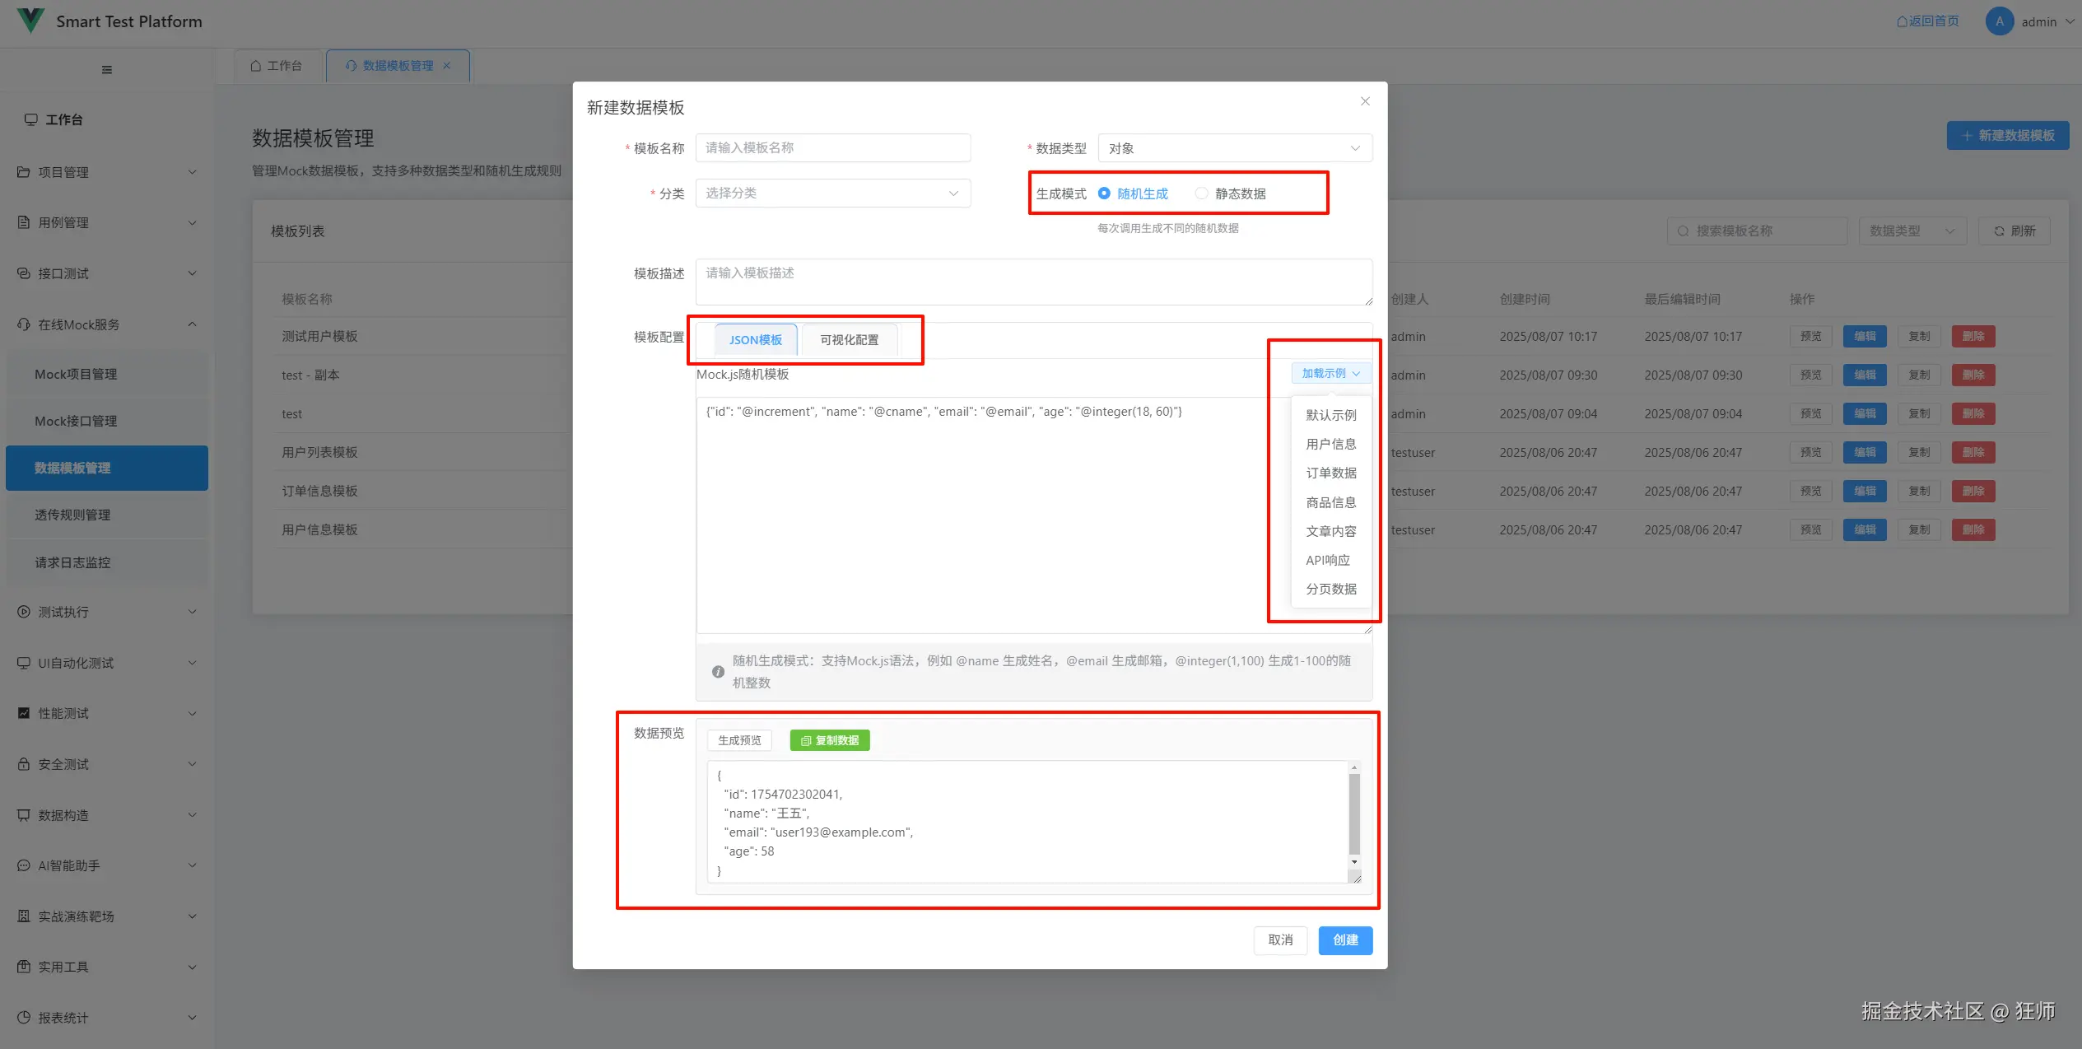Switch to the 可视化配置 tab
The width and height of the screenshot is (2082, 1049).
(849, 340)
